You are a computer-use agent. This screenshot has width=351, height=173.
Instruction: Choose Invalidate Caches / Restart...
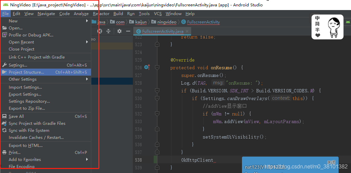coord(46,138)
